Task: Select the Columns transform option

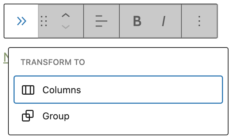Action: point(118,90)
